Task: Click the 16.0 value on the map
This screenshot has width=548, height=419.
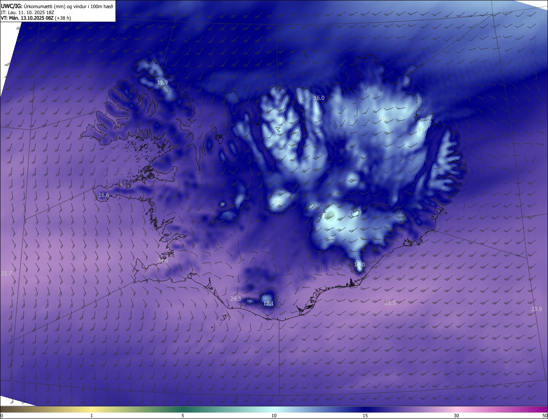Action: point(319,98)
